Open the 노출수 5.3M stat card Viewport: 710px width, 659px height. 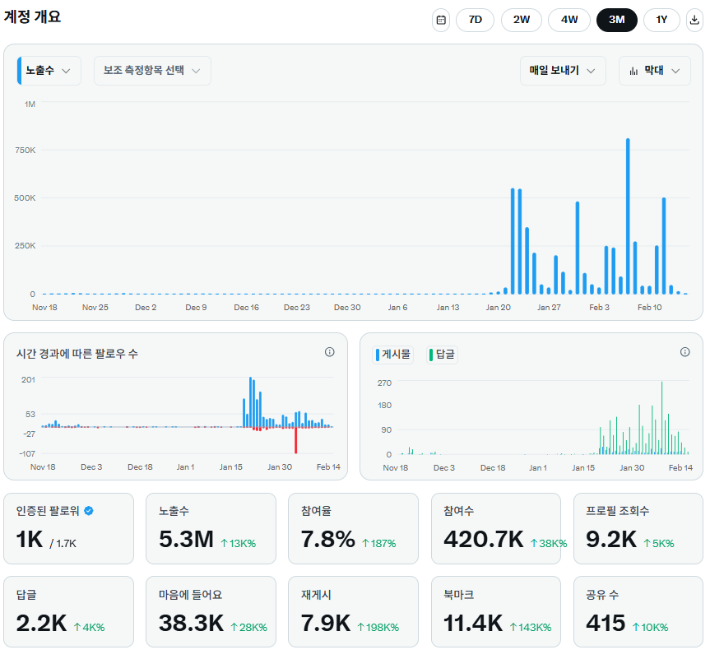[x=211, y=528]
